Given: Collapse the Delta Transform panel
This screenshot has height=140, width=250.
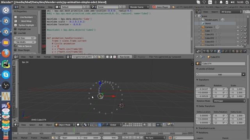Looking at the screenshot, I should tap(197, 106).
